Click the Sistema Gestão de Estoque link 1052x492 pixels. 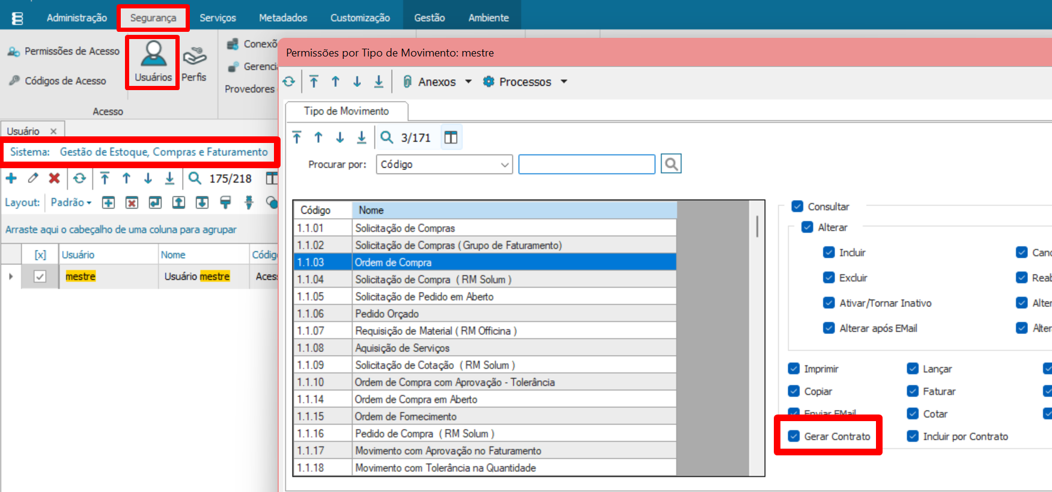click(163, 152)
